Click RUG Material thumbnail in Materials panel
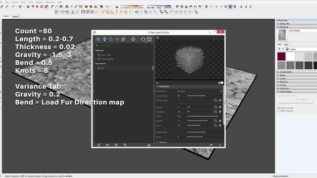Viewport: 317px width, 178px height. [282, 35]
